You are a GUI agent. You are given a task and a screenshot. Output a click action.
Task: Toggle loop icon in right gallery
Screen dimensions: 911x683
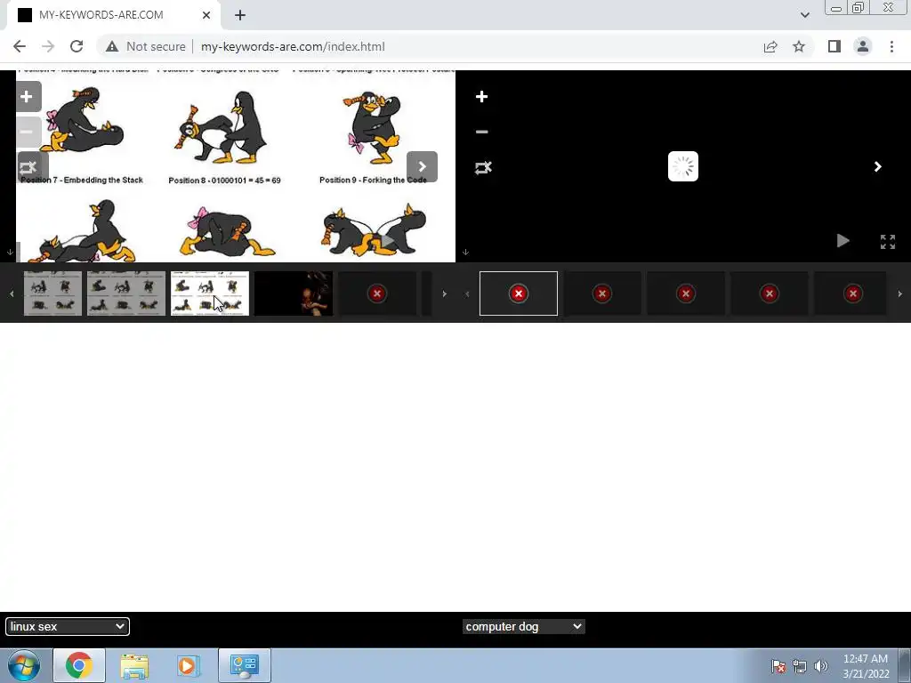pyautogui.click(x=483, y=168)
